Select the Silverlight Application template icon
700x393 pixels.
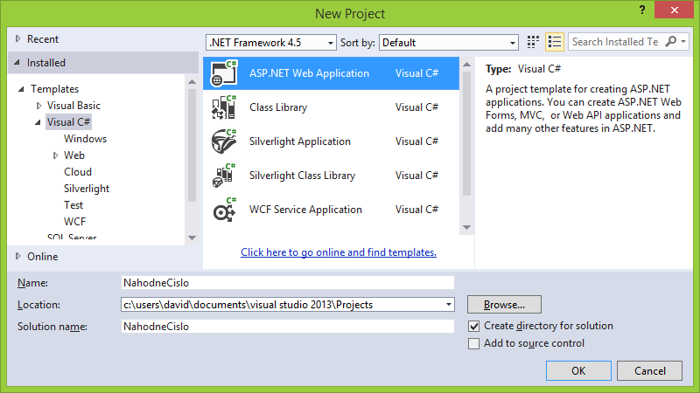(x=224, y=141)
